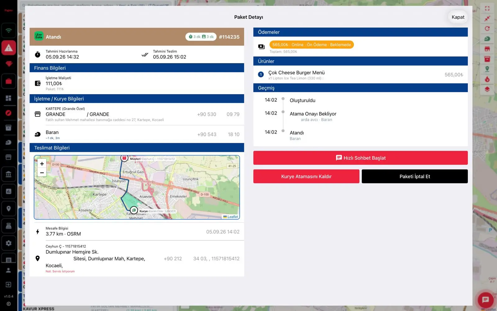Click the Çok Cheese Burger Menü product row

coord(360,75)
